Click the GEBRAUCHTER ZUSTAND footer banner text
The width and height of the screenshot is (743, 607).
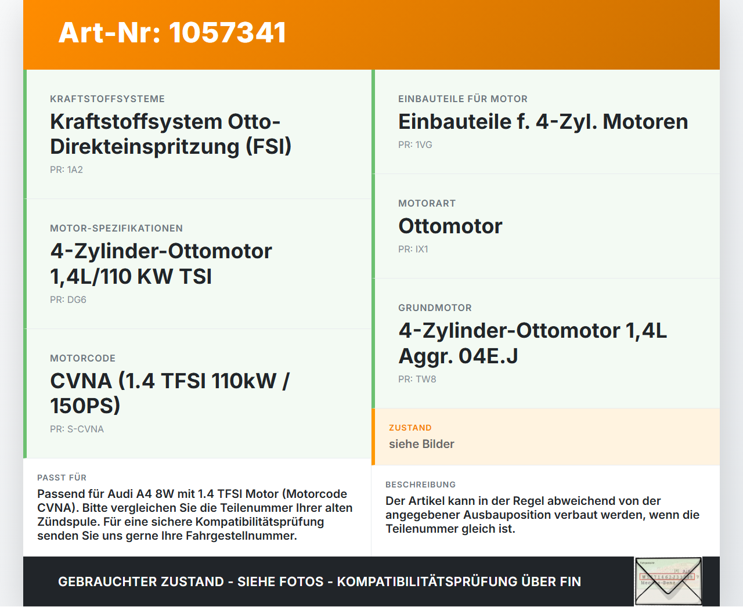point(319,581)
